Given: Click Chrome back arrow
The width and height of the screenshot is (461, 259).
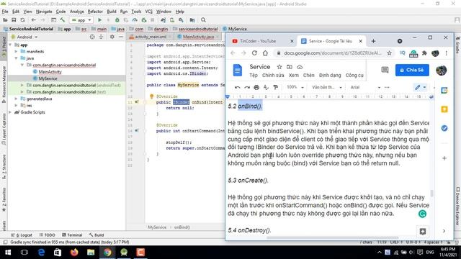Looking at the screenshot, I should pyautogui.click(x=233, y=53).
